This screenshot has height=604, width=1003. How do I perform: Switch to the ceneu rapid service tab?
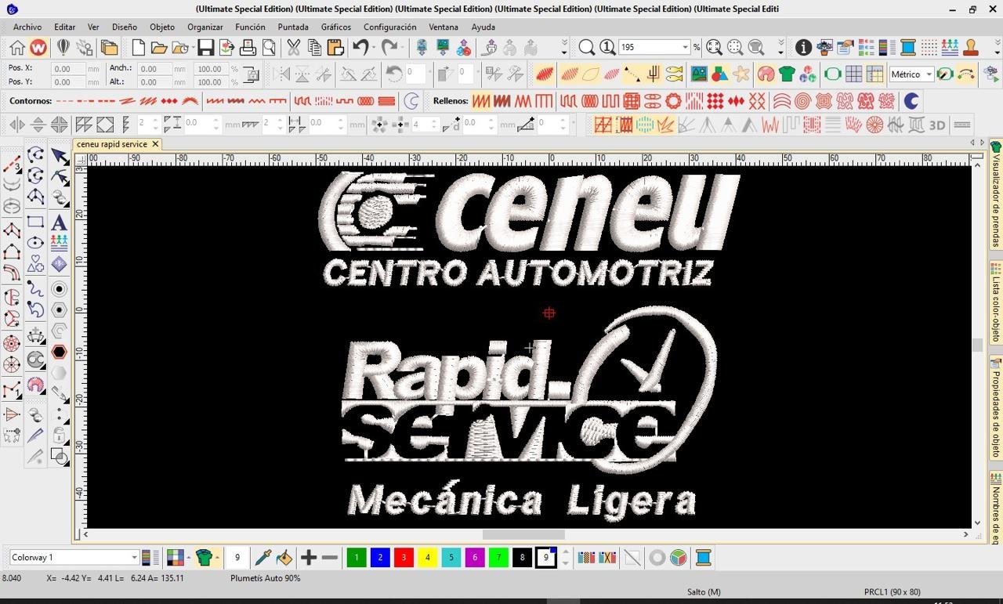(111, 144)
